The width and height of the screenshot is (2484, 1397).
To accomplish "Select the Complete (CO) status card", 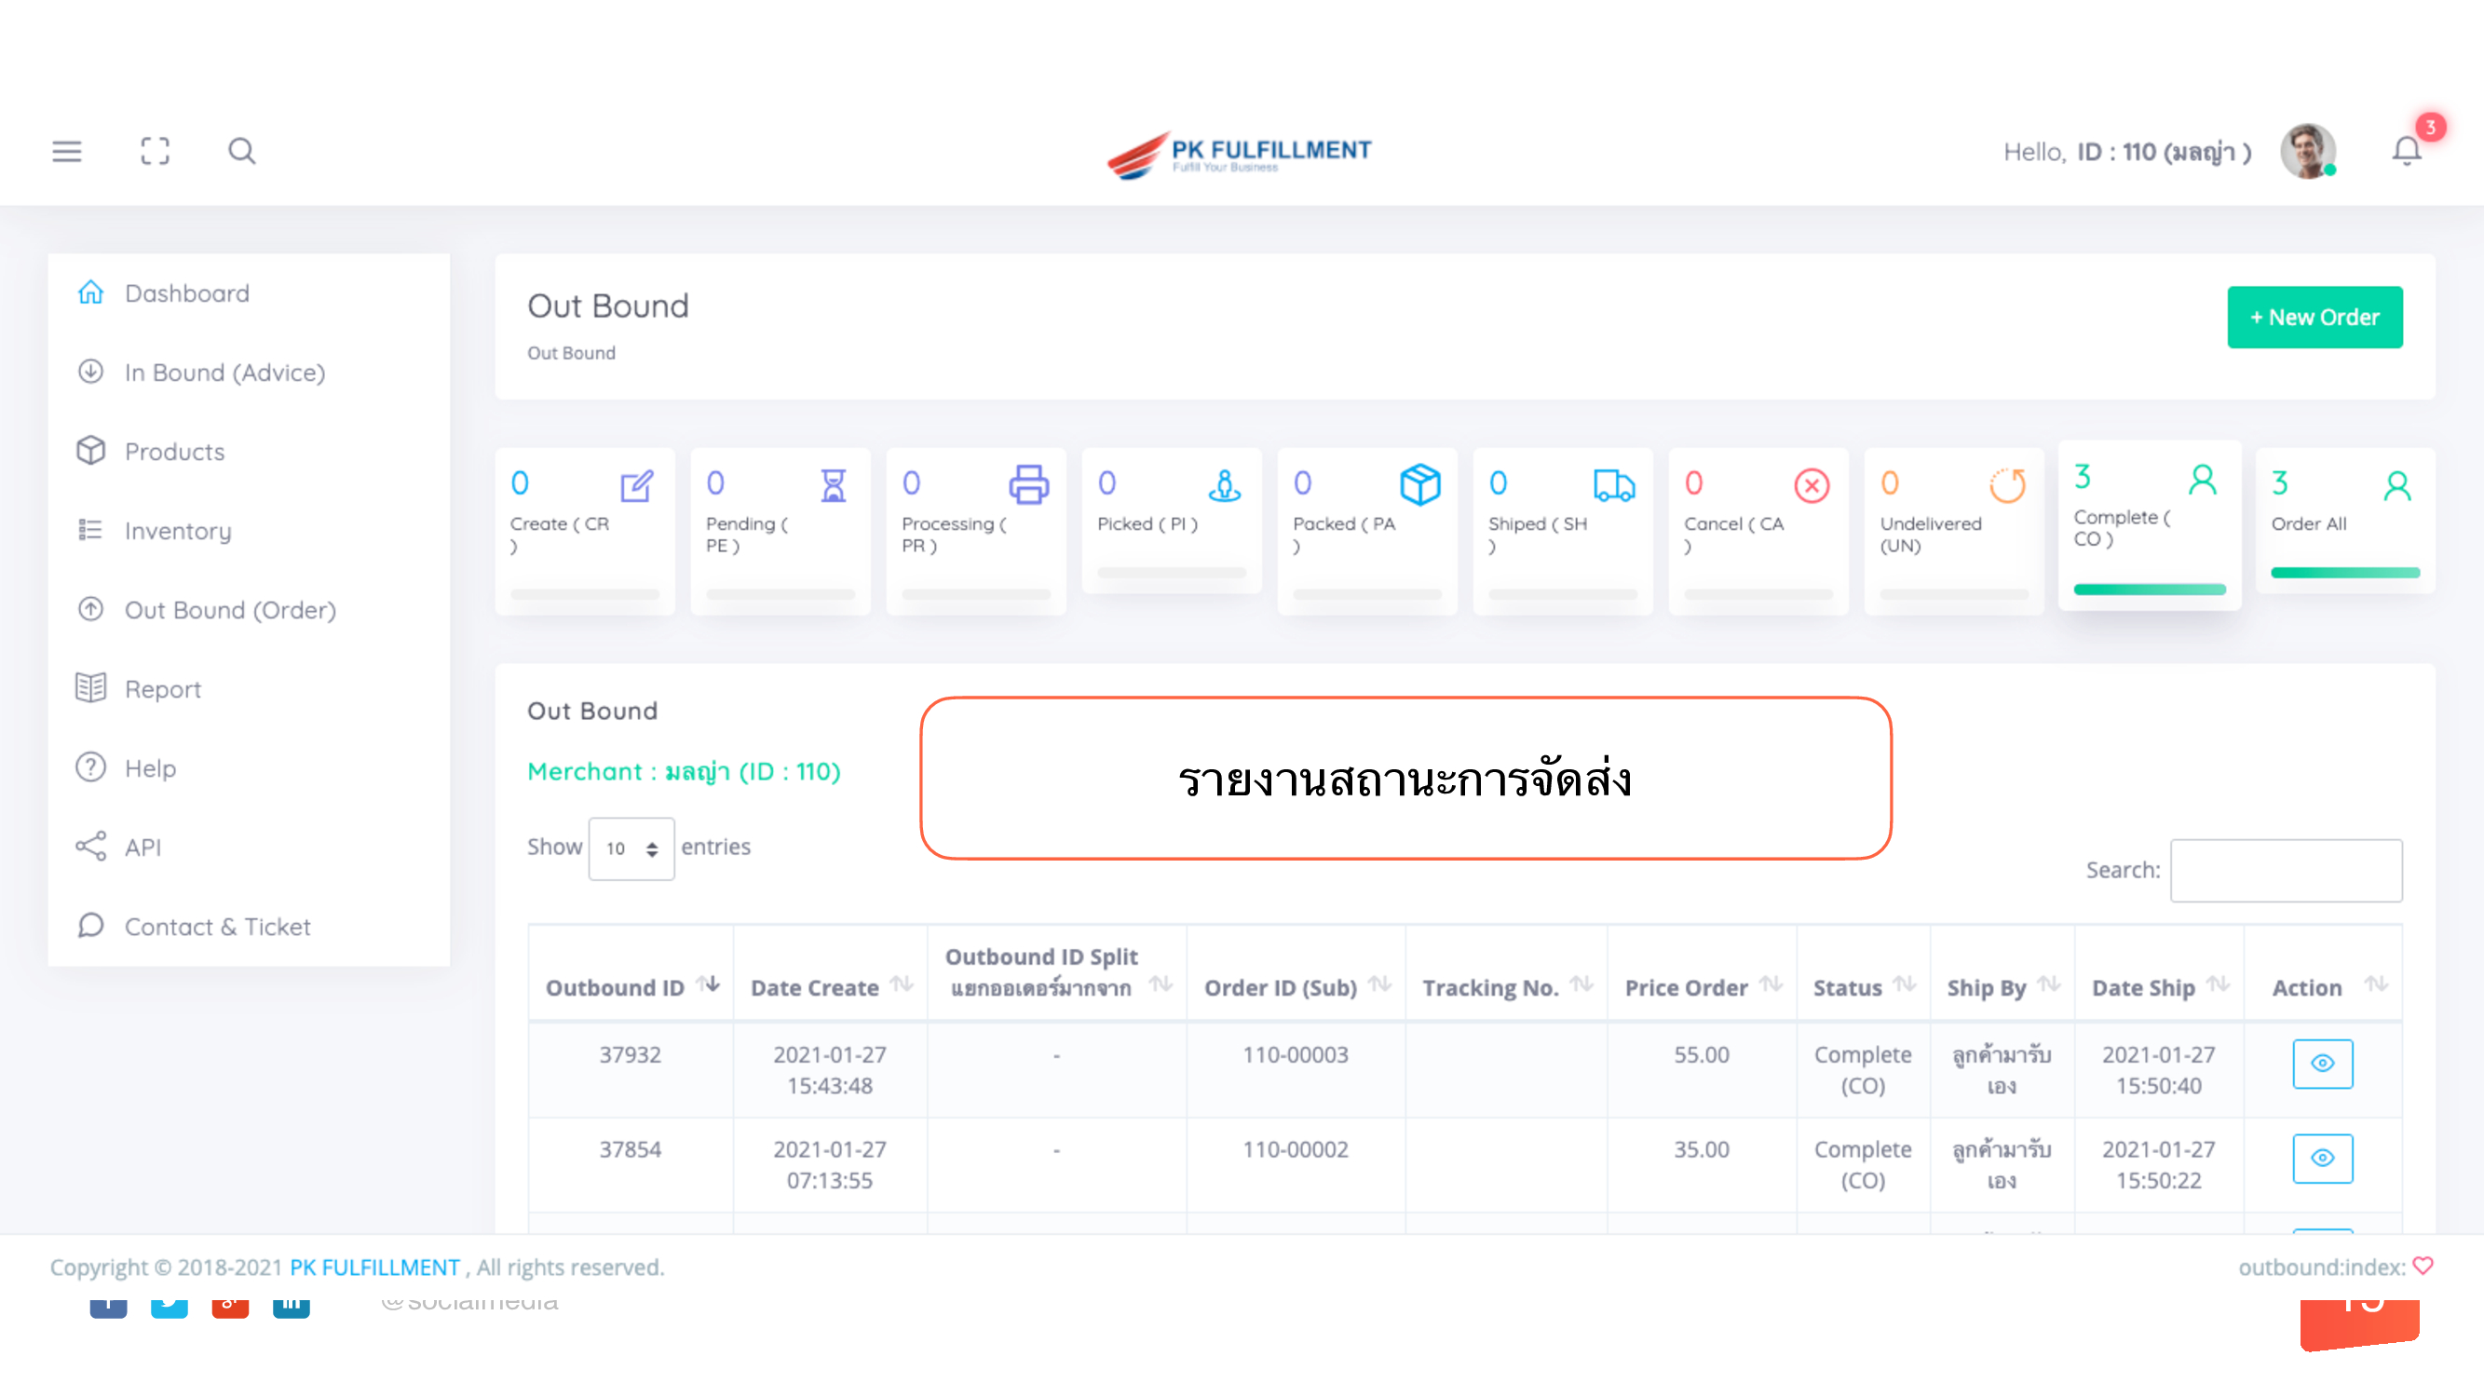I will pyautogui.click(x=2149, y=525).
